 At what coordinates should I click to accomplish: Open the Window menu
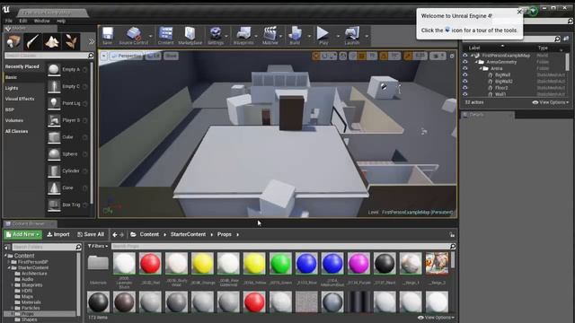(x=42, y=21)
